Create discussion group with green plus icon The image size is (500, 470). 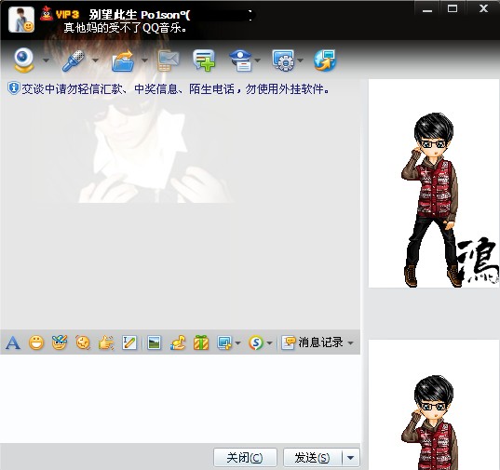pyautogui.click(x=204, y=60)
